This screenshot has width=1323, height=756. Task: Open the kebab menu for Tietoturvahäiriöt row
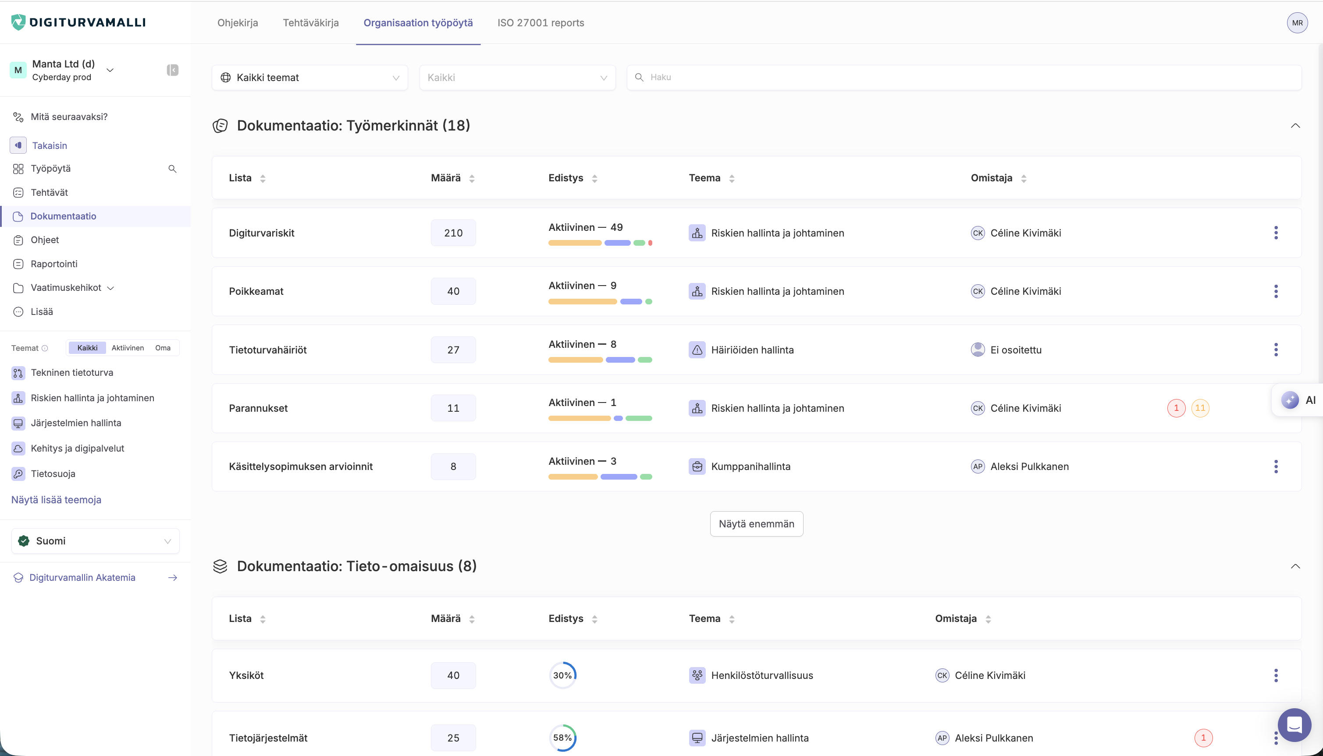(1276, 350)
